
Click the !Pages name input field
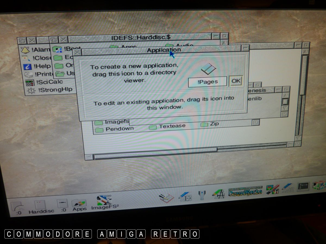coord(207,82)
